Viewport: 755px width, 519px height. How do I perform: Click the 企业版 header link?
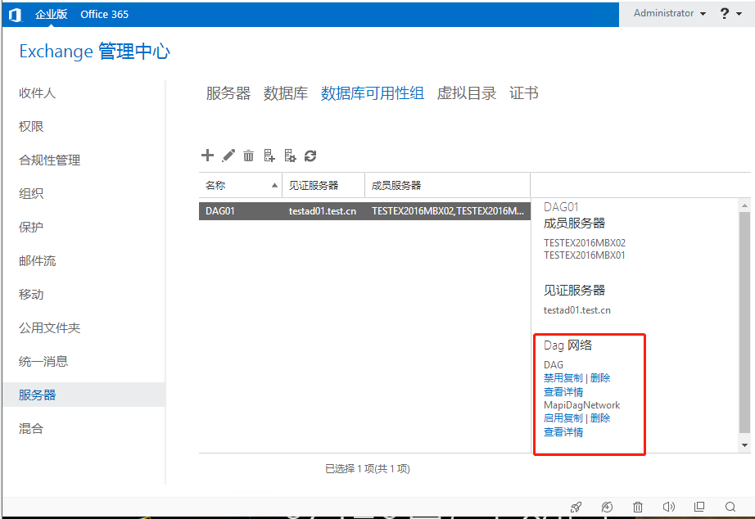coord(51,15)
